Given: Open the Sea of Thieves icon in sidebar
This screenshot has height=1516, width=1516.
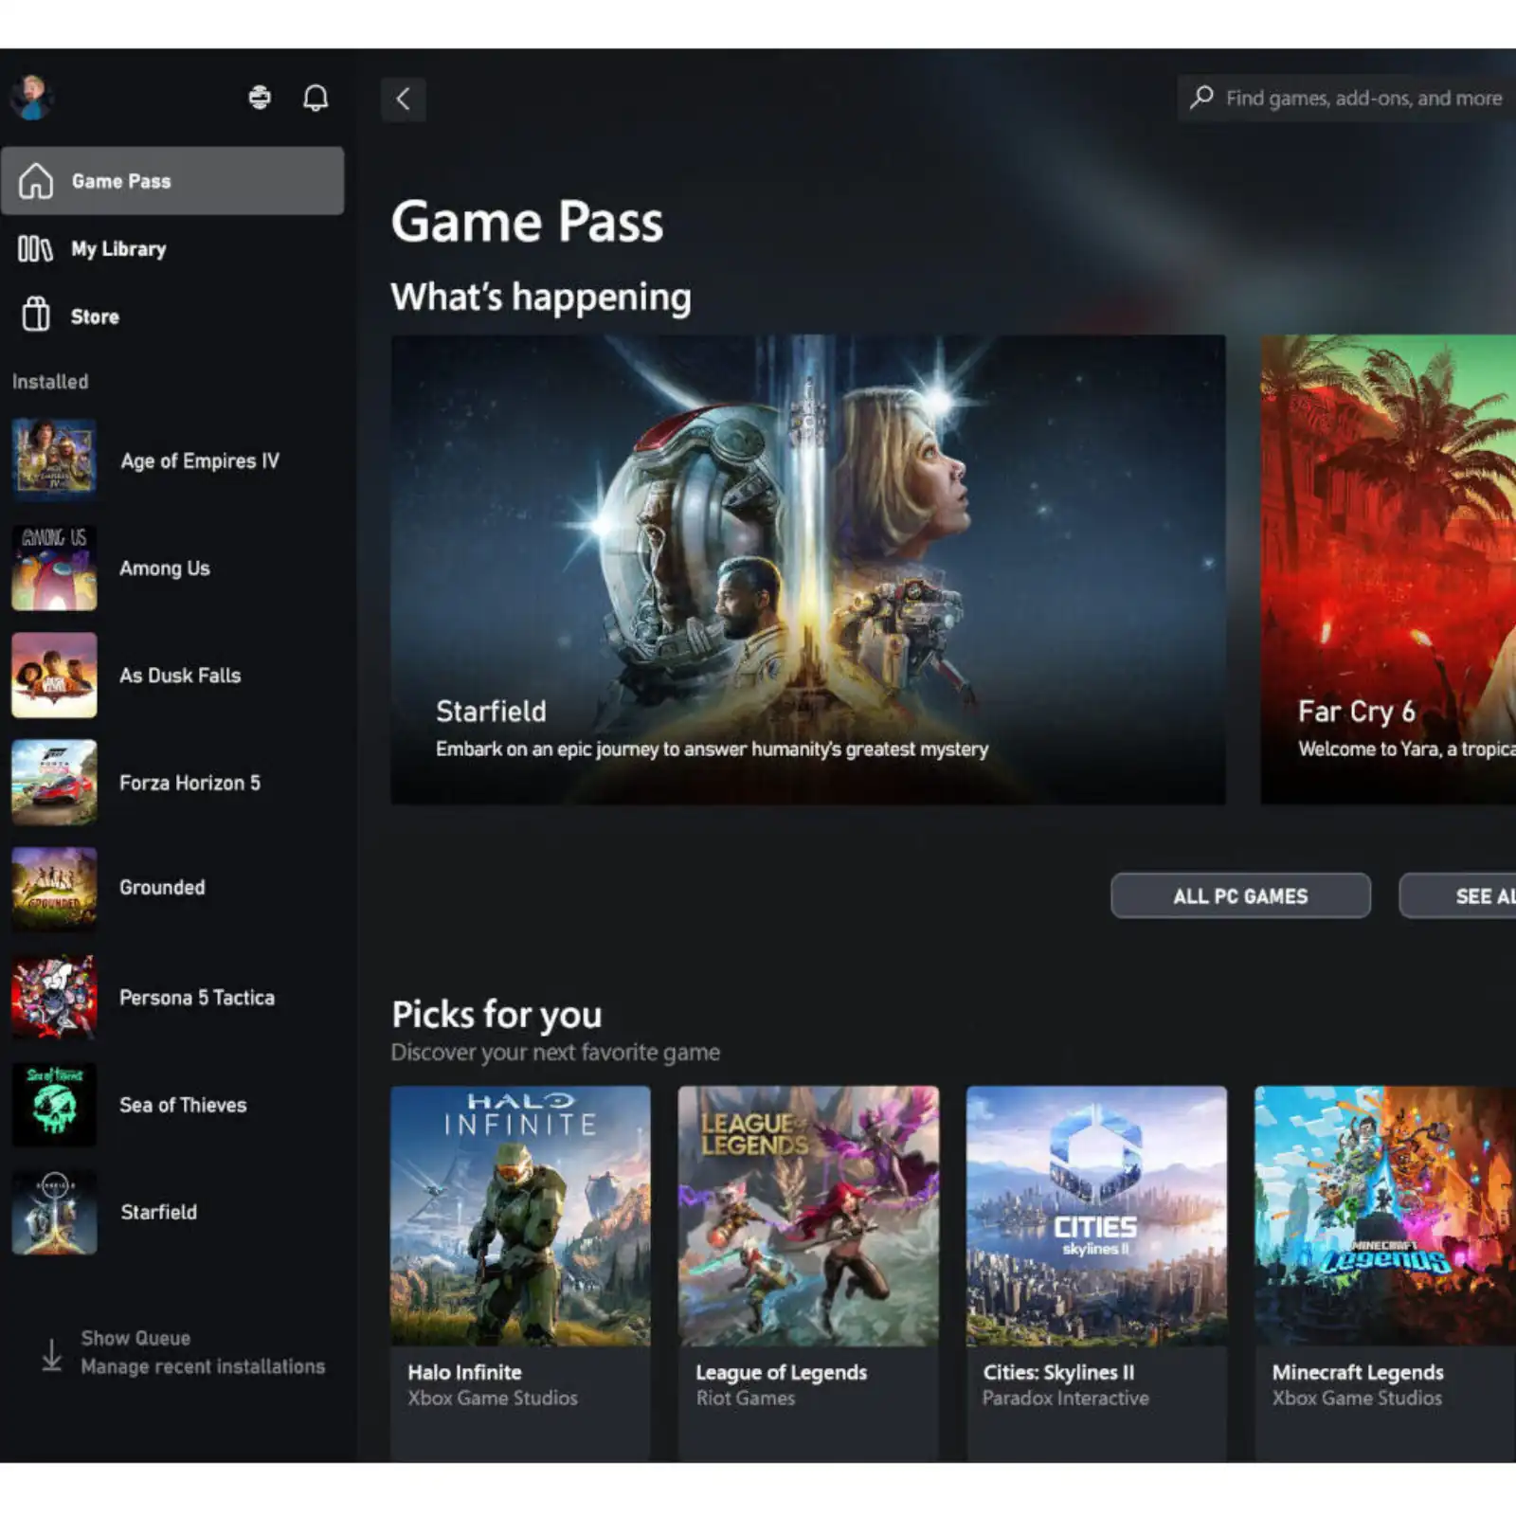Looking at the screenshot, I should pyautogui.click(x=54, y=1105).
